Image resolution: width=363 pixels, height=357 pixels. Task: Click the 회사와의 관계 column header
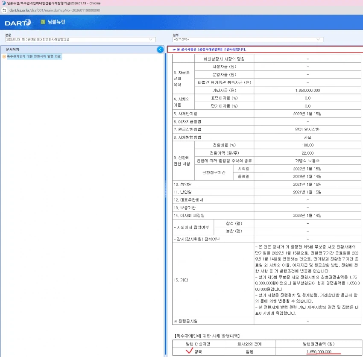click(249, 344)
